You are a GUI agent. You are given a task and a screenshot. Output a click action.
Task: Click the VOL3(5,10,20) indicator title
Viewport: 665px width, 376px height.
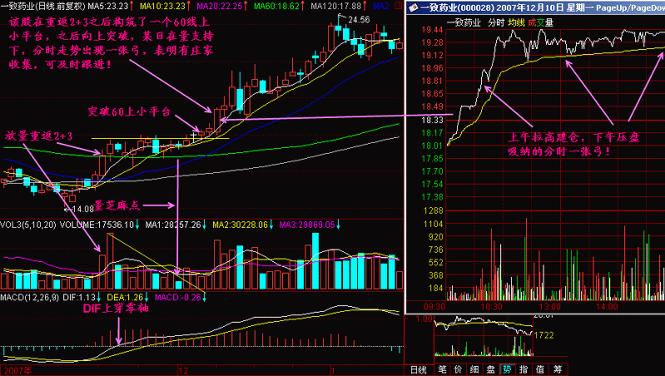[x=28, y=225]
